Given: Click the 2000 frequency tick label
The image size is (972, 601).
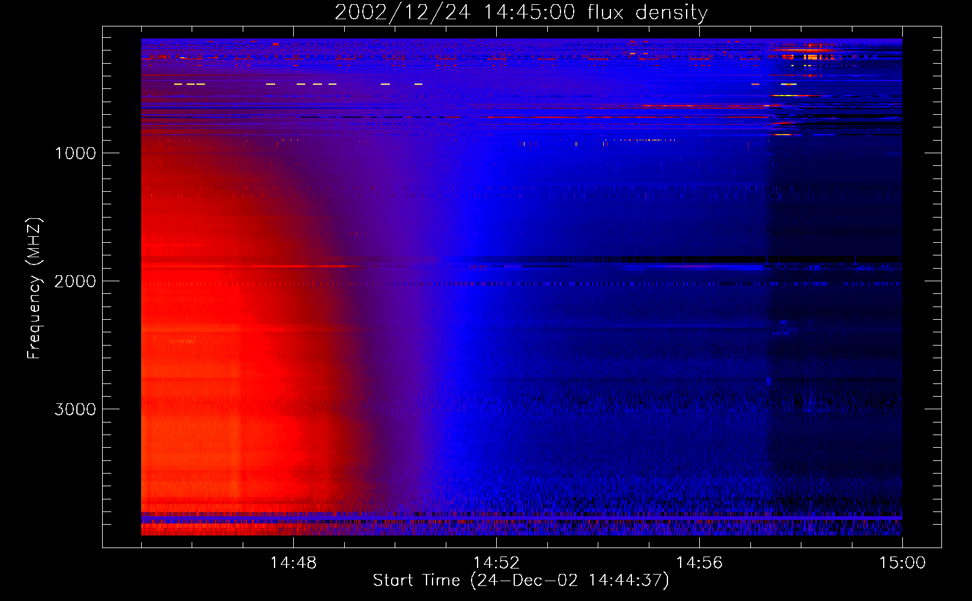Looking at the screenshot, I should [x=75, y=281].
